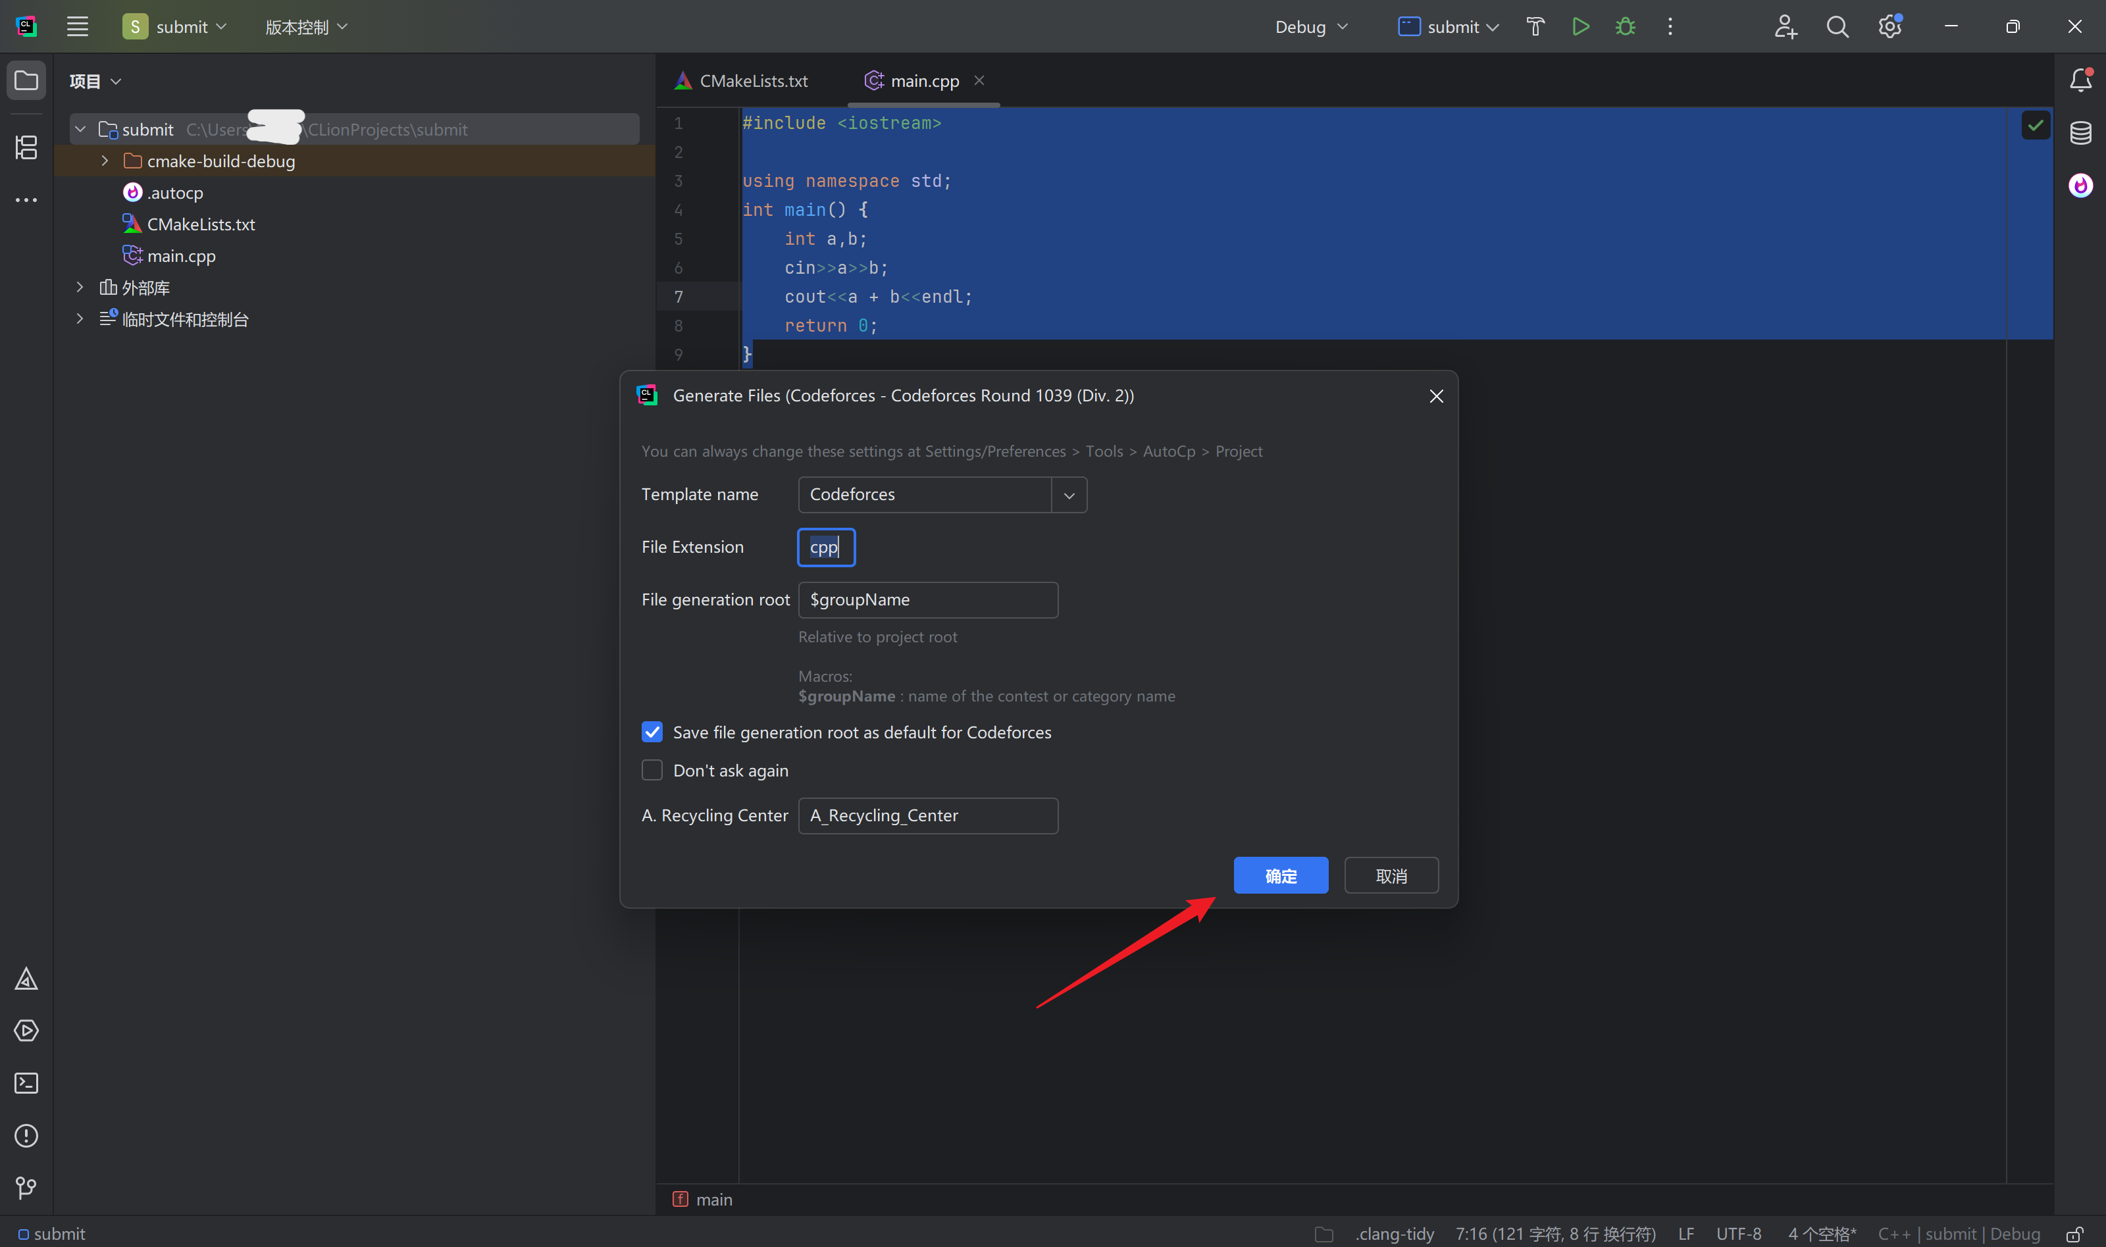Click the 确定 button
Screen dimensions: 2106x1247
coord(1280,876)
